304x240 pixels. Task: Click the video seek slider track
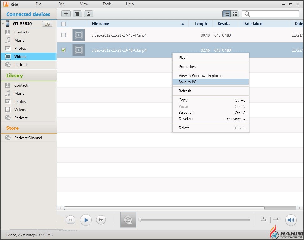pos(194,220)
